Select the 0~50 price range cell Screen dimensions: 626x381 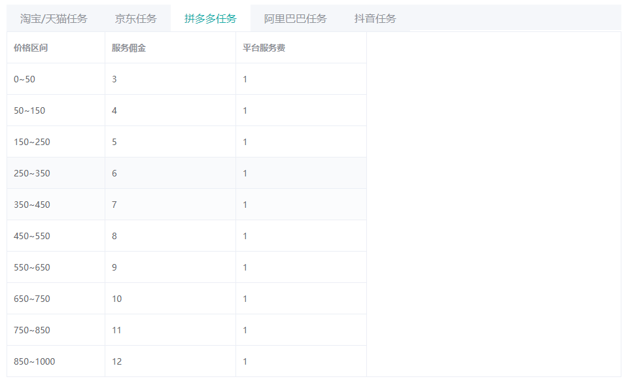56,79
